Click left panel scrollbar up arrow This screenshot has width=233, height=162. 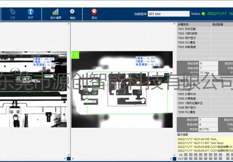coord(68,24)
